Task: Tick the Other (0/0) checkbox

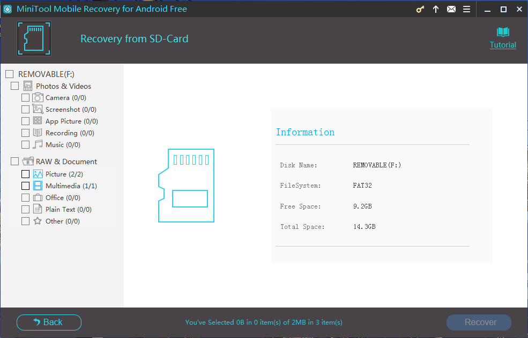Action: tap(26, 221)
